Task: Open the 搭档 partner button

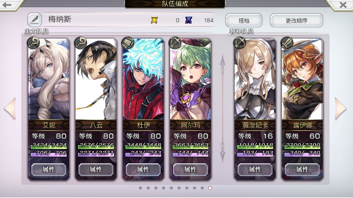Action: point(244,21)
